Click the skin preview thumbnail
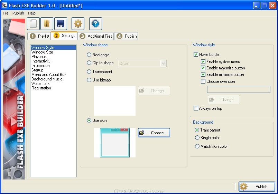 pos(114,143)
